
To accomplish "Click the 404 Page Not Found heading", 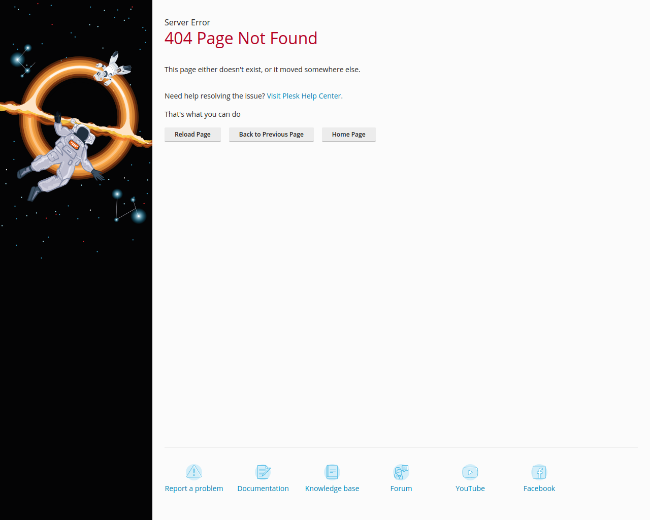I will click(241, 39).
